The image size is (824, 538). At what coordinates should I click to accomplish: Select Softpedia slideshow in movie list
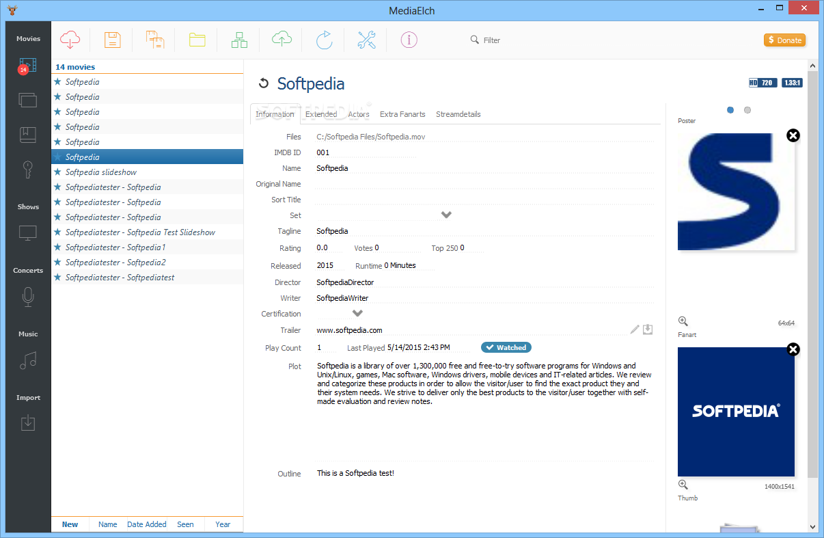pyautogui.click(x=147, y=172)
